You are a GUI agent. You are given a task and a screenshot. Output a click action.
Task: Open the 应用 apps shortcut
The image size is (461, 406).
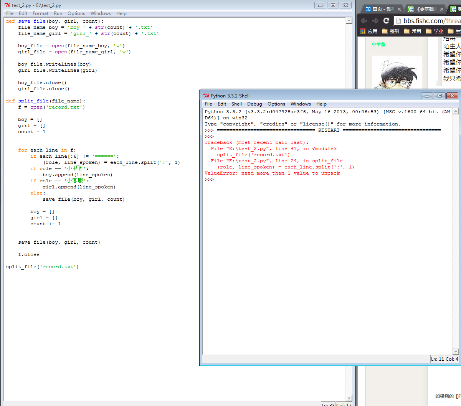coord(368,31)
